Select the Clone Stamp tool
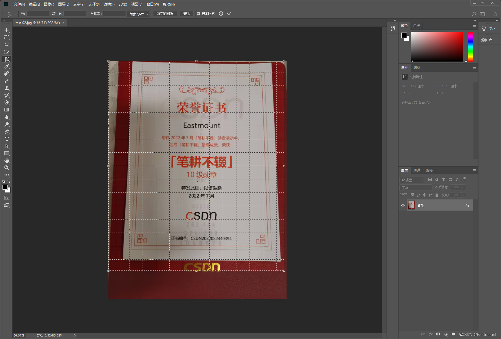 [7, 88]
